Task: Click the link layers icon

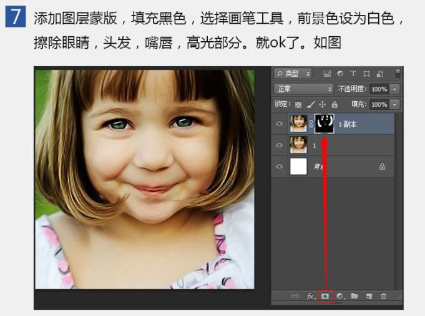Action: (295, 296)
